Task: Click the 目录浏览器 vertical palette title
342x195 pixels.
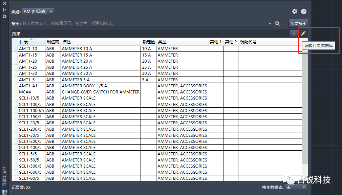Action: point(4,176)
